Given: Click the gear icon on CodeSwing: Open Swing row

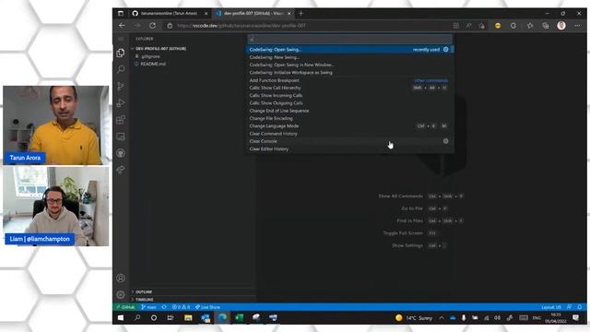Looking at the screenshot, I should 446,49.
